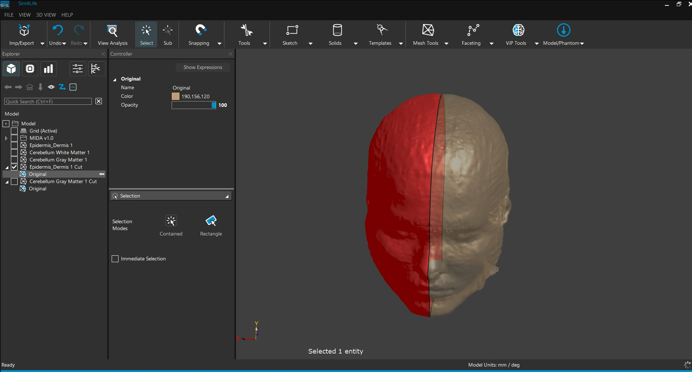Select the Faceting tool icon
The width and height of the screenshot is (692, 372).
[x=473, y=30]
